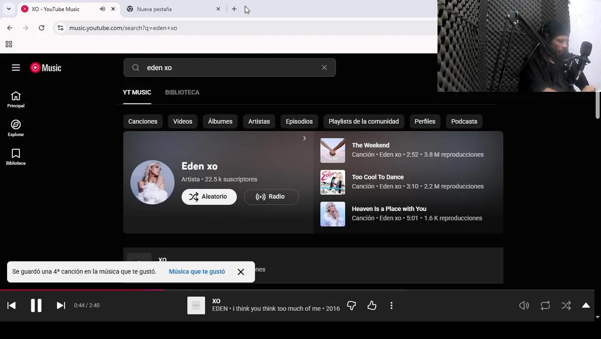
Task: Go forward in browser history
Action: click(x=25, y=28)
